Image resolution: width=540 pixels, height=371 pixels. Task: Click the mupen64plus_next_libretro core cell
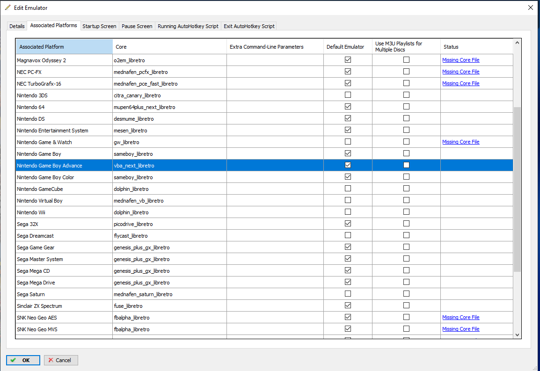(x=169, y=107)
